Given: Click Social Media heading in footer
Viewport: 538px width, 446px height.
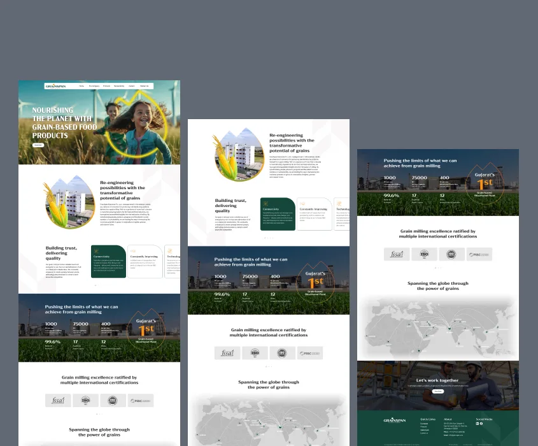Looking at the screenshot, I should tap(484, 419).
